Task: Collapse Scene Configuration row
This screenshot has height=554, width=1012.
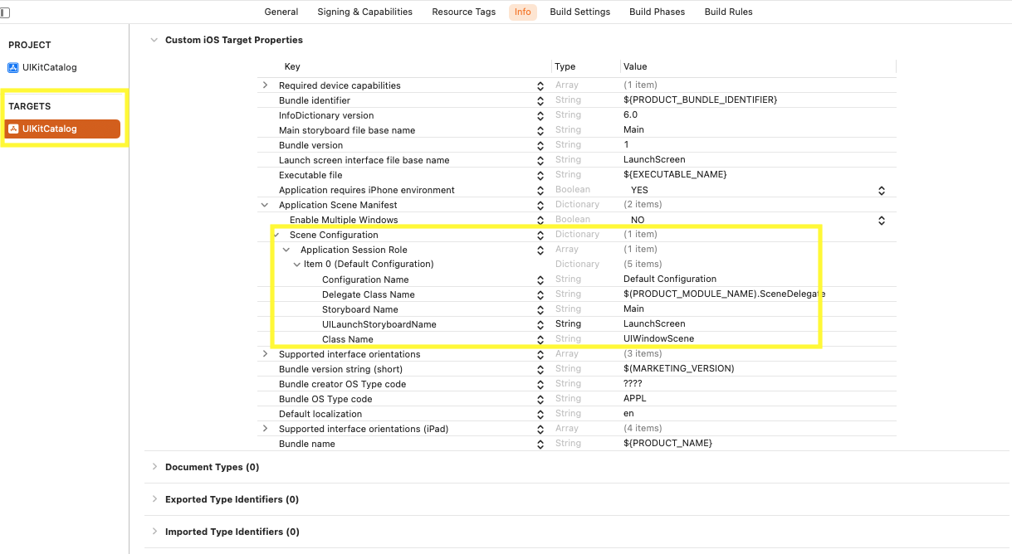Action: 276,235
